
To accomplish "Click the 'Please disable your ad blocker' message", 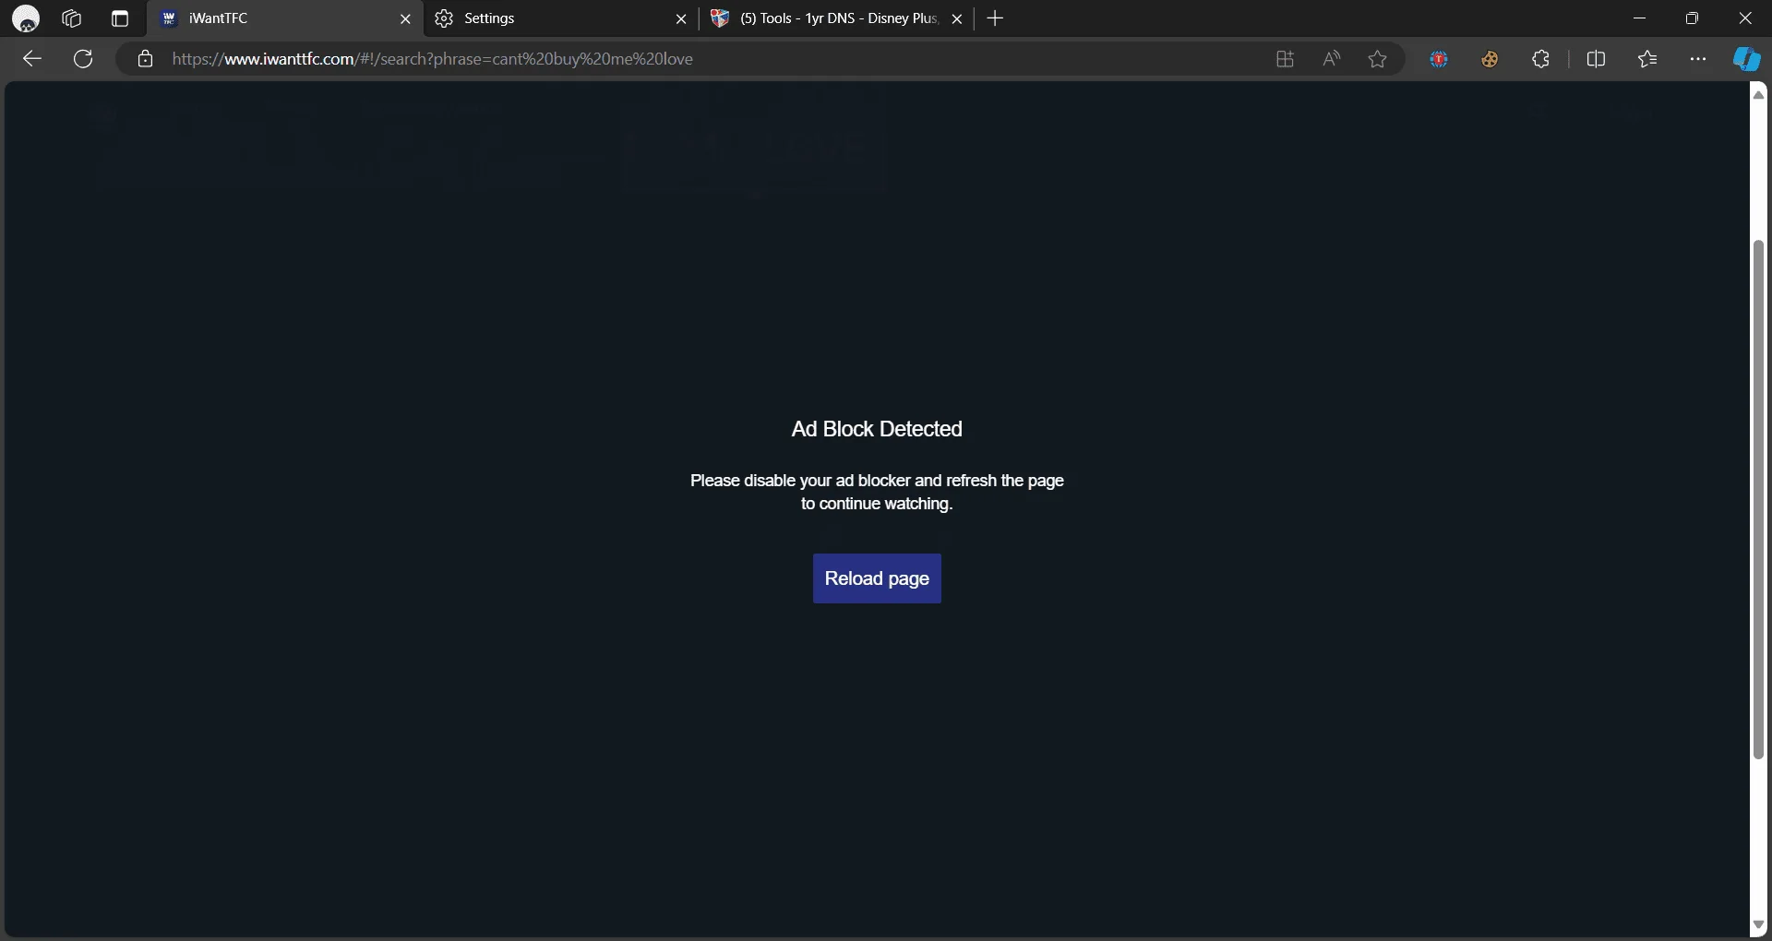I will point(877,492).
